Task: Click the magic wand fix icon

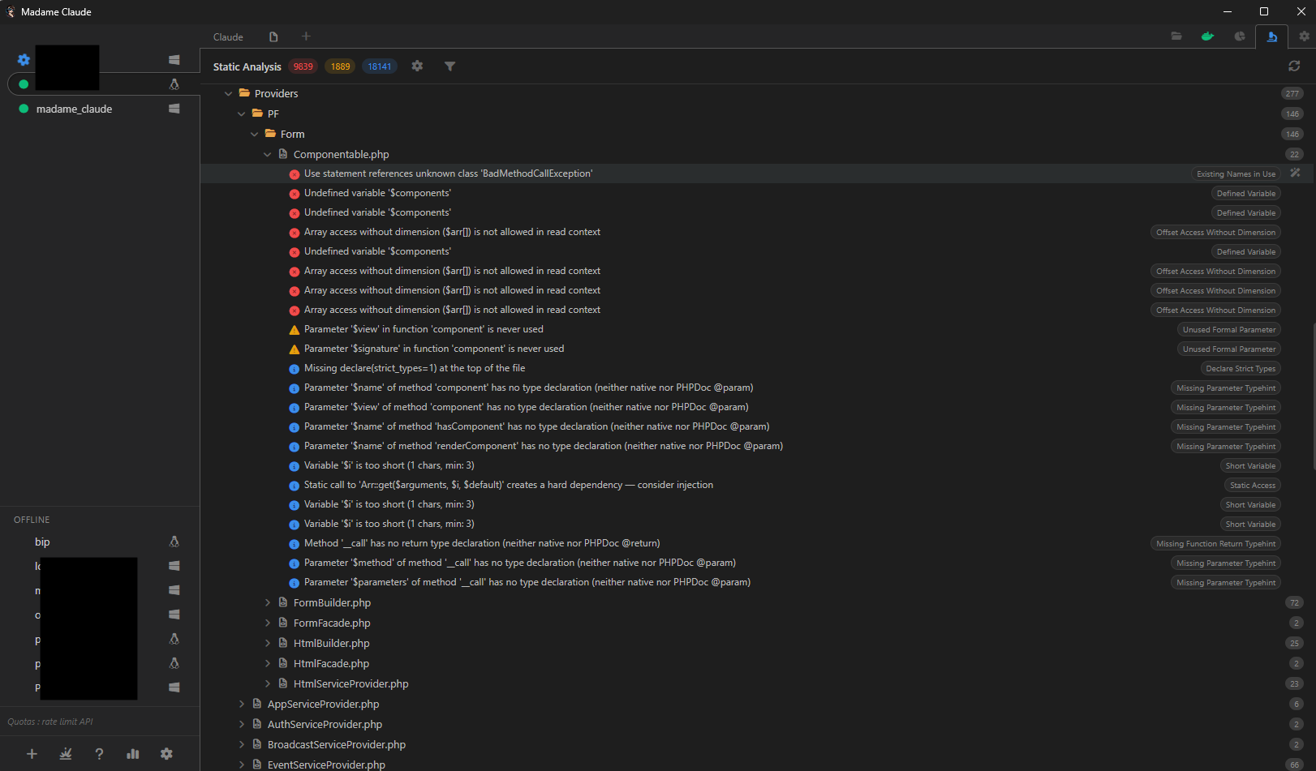Action: pos(1295,173)
